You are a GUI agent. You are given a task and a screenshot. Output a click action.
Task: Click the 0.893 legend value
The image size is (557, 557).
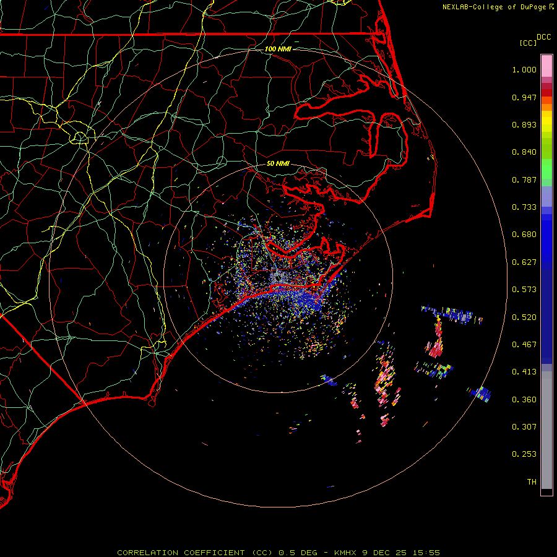524,124
